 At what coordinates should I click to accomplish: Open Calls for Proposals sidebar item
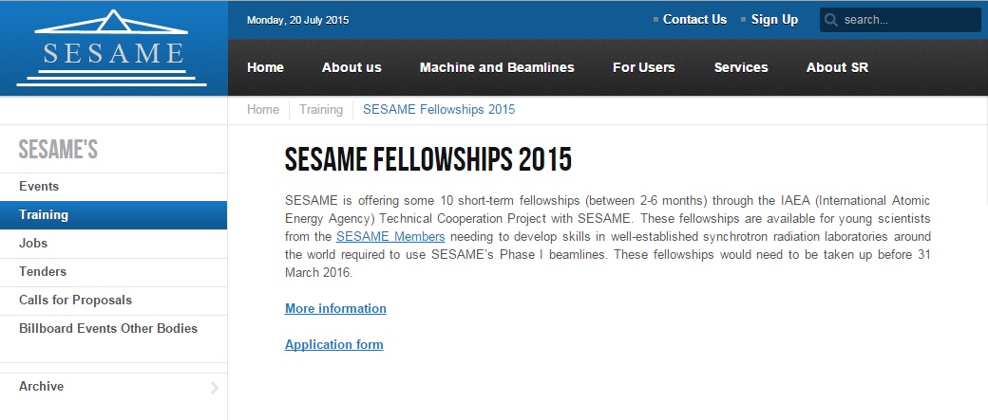[x=113, y=301]
